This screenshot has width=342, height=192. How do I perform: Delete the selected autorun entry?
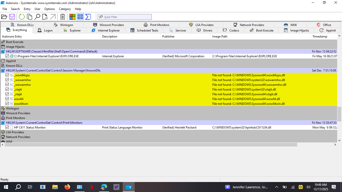coord(62,17)
